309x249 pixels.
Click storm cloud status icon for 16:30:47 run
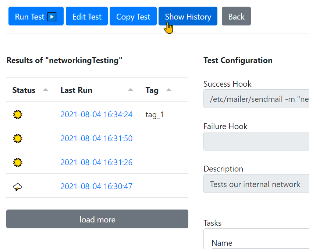[18, 187]
